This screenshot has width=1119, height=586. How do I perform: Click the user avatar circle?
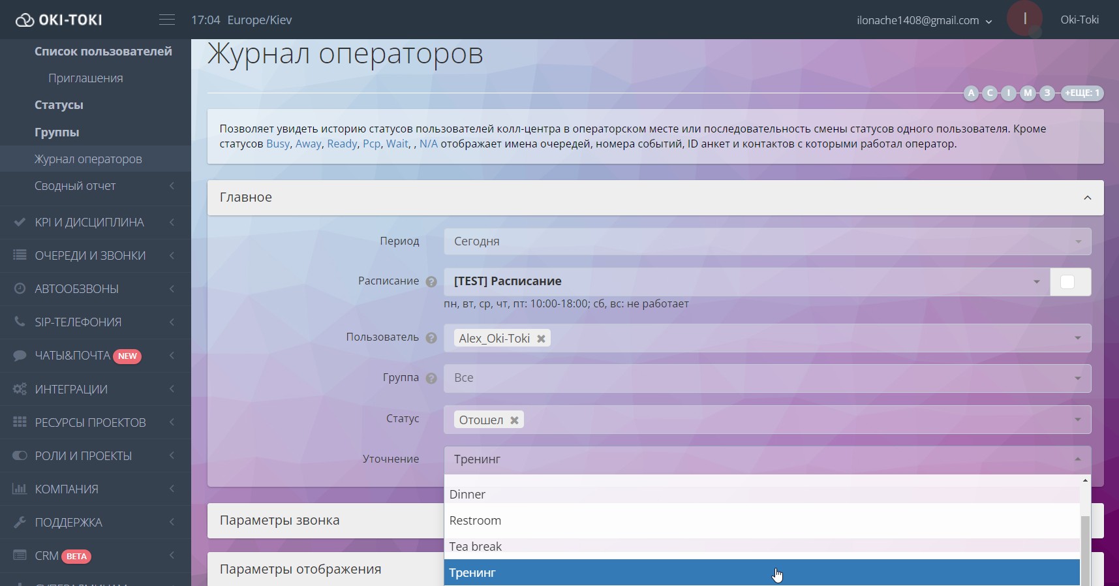click(1024, 19)
